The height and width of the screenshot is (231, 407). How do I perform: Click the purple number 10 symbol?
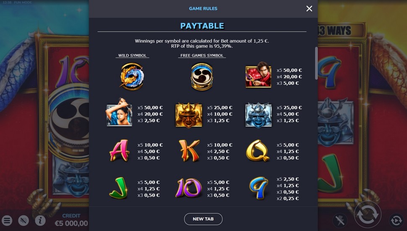coord(189,188)
